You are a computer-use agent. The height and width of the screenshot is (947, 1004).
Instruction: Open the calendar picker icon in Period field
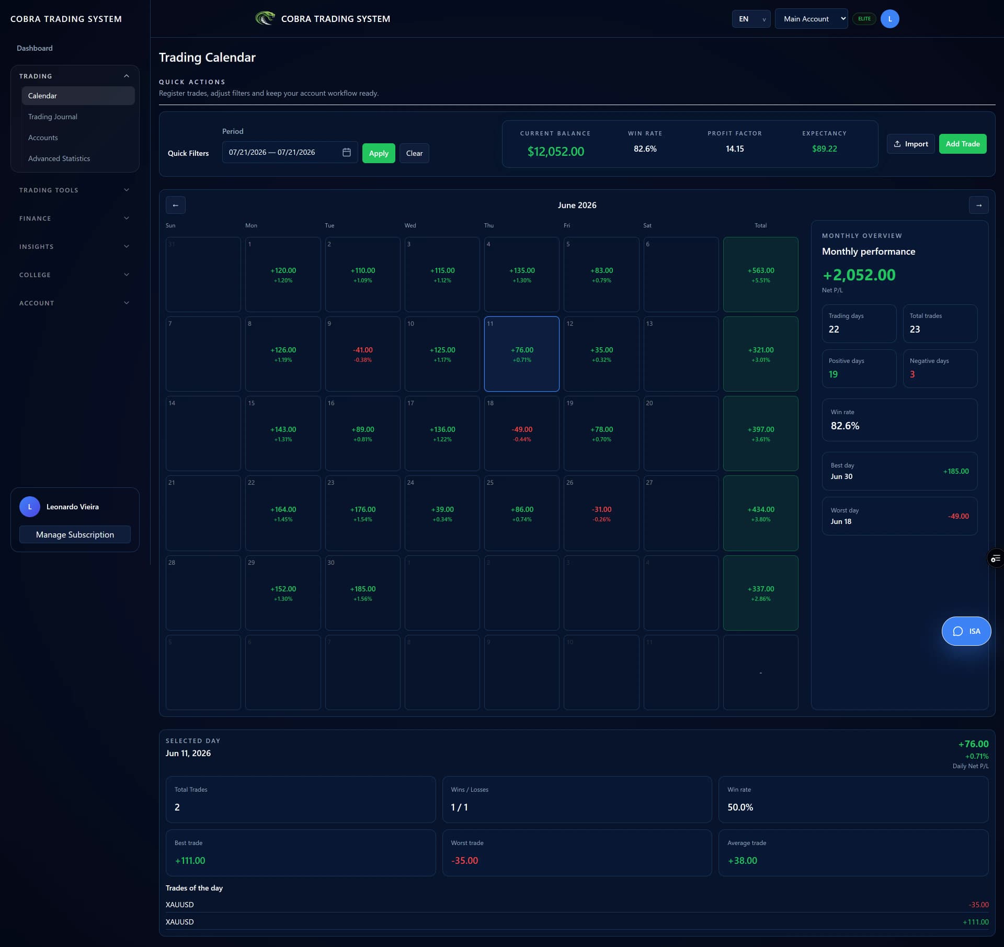[x=346, y=152]
